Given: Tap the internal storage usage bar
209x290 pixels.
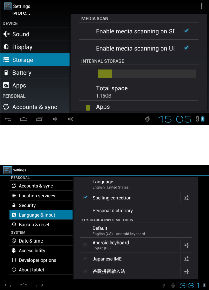Looking at the screenshot, I should point(147,74).
